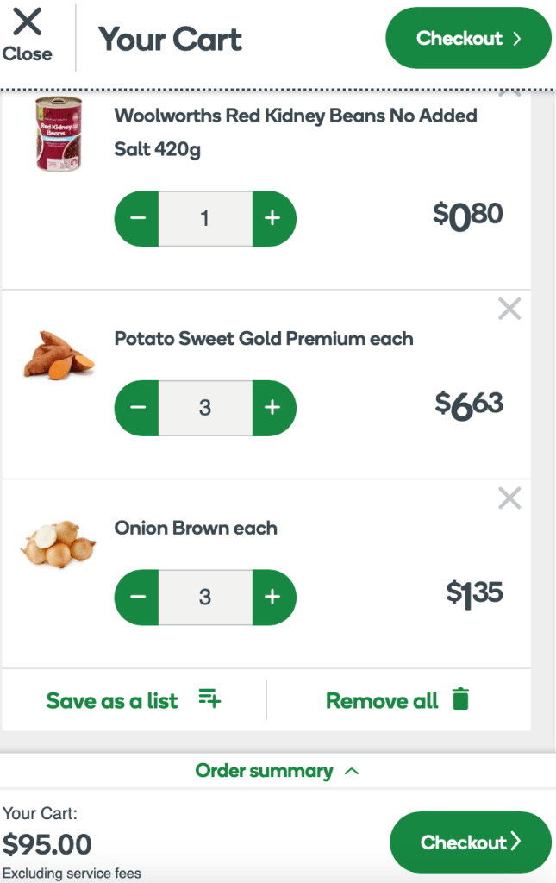Increase Sweet Gold Potato quantity with plus
The height and width of the screenshot is (883, 556).
coord(272,407)
